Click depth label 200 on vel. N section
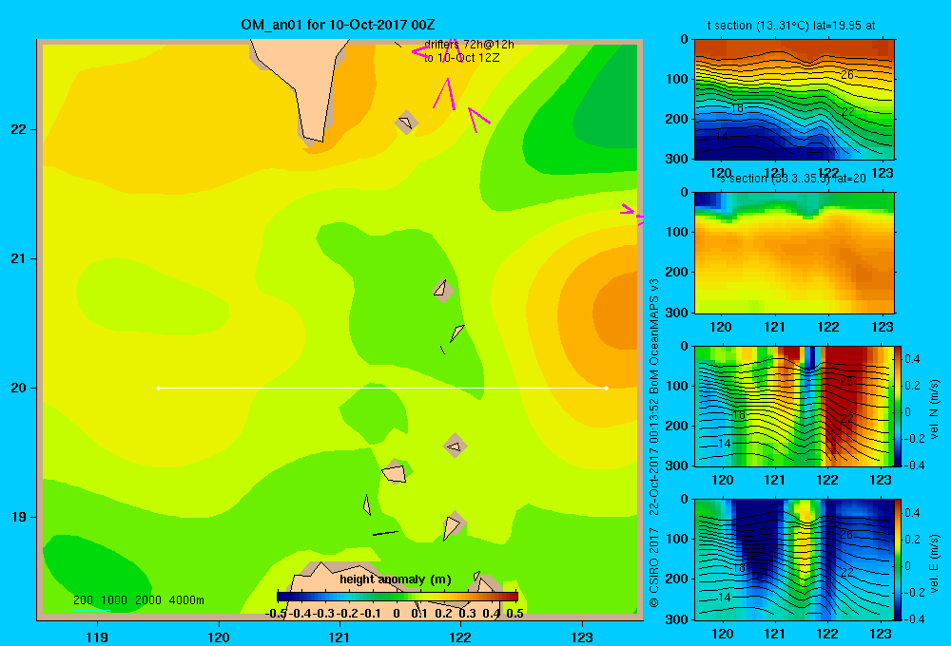This screenshot has height=646, width=951. click(676, 426)
